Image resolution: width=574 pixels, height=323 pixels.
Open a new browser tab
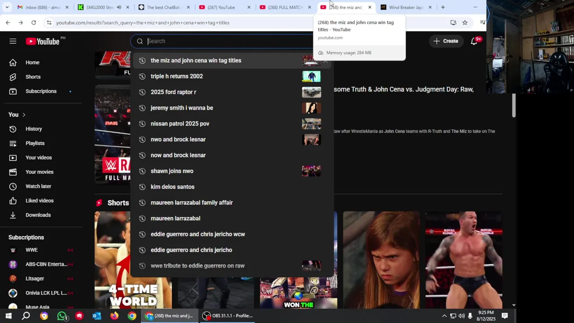click(443, 7)
